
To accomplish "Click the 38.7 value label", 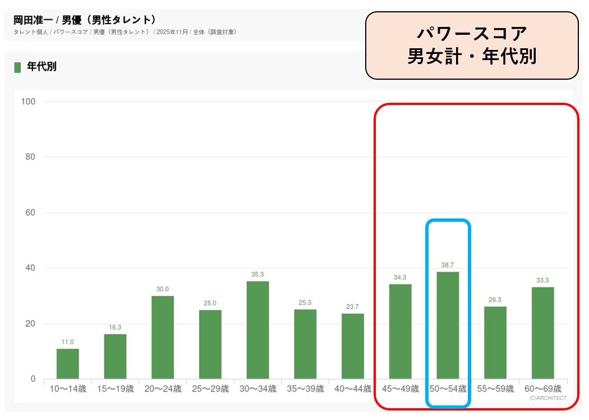I will (x=448, y=264).
